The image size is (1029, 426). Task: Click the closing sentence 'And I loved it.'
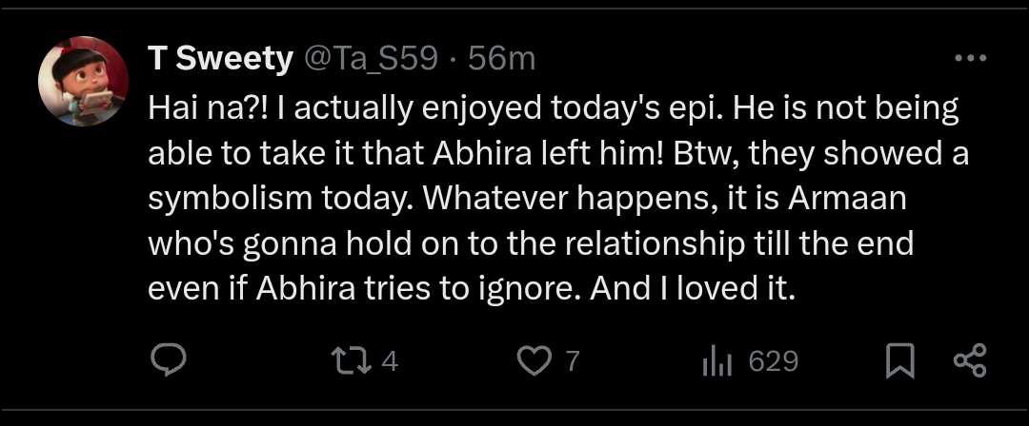point(692,290)
